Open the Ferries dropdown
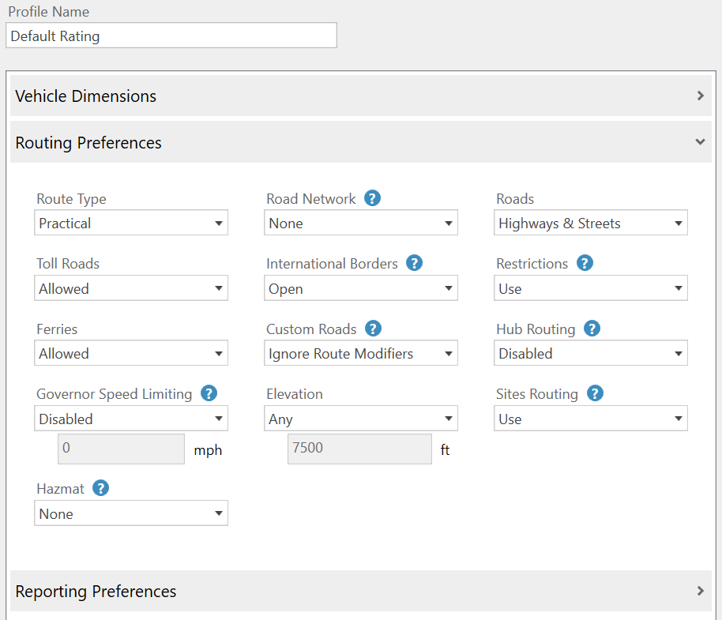Screen dimensions: 722x620 click(x=131, y=353)
